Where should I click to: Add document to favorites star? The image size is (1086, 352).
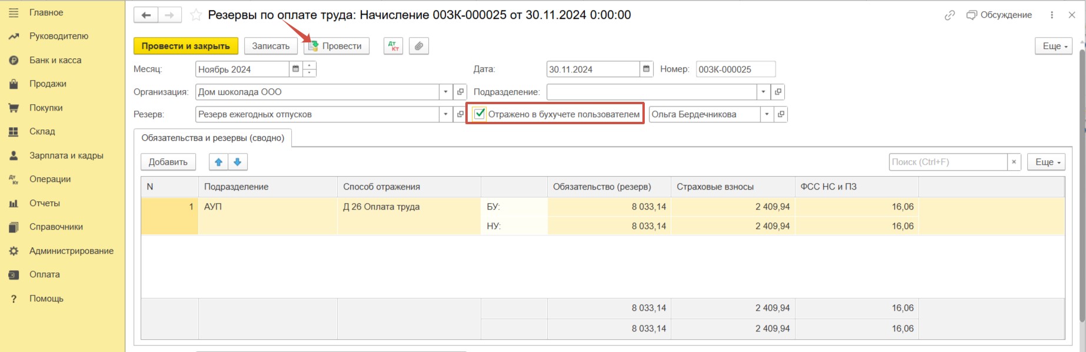click(196, 15)
